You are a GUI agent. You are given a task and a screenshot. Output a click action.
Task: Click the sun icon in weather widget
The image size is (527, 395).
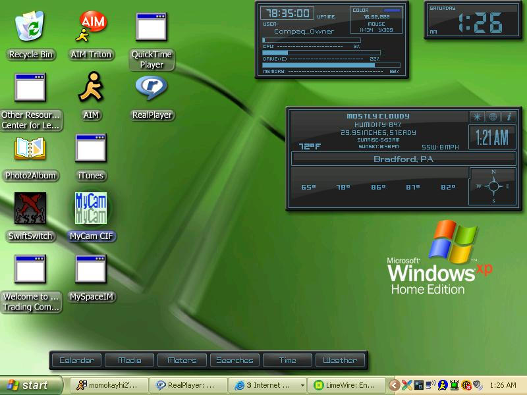coord(477,117)
